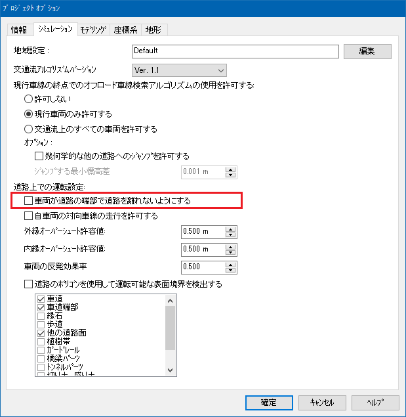
Task: Check 植樹帯 in the surface list
Action: (x=41, y=341)
